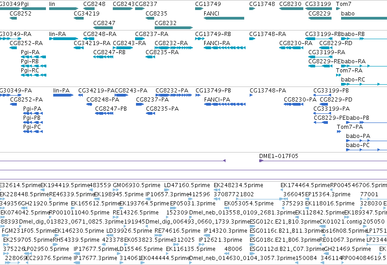Select the lin-PA coding sequence

(63, 95)
